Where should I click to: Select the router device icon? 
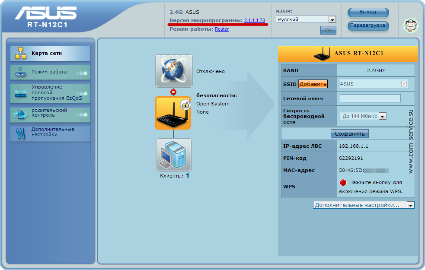pos(173,113)
